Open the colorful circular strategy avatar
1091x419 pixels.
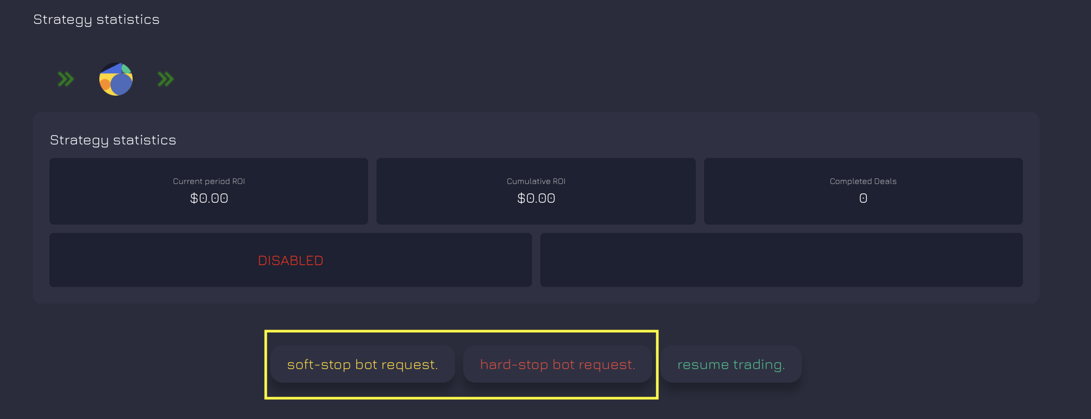[116, 79]
